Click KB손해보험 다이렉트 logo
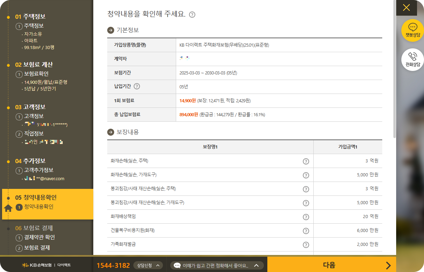The image size is (424, 272). click(x=46, y=265)
